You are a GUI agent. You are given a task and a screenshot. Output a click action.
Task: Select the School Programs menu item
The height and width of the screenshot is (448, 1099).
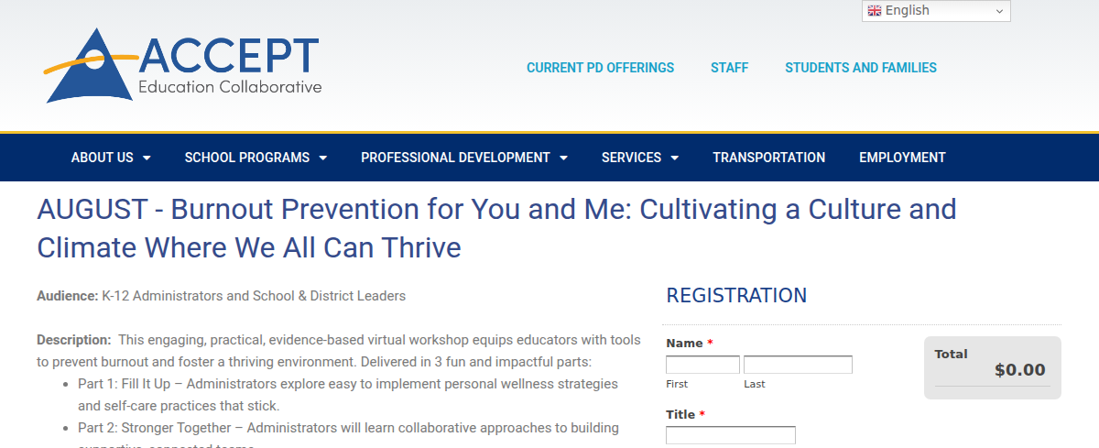coord(246,158)
